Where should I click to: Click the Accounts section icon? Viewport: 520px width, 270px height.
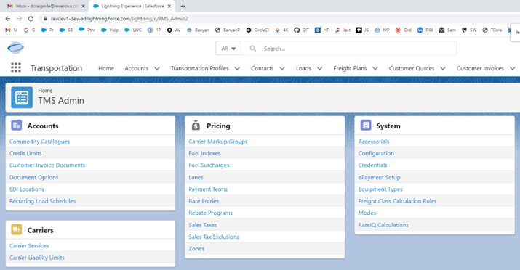pos(16,126)
